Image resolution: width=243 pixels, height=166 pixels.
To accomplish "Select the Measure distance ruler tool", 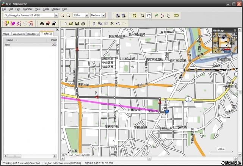I will [x=176, y=16].
